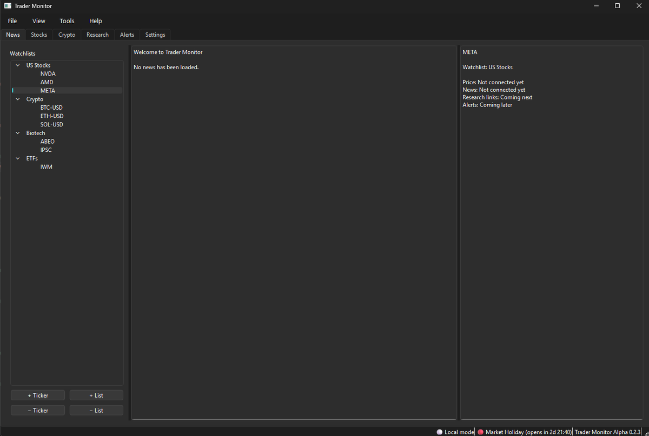Collapse the US Stocks watchlist
The image size is (649, 436).
point(18,65)
